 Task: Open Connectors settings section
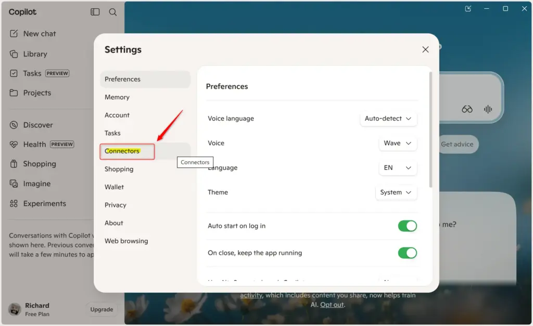click(145, 151)
